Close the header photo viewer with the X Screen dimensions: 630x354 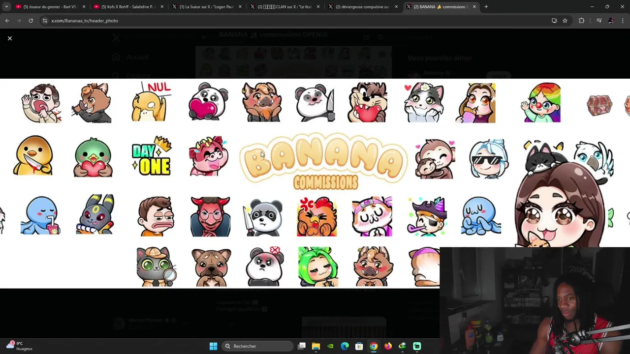pos(9,38)
